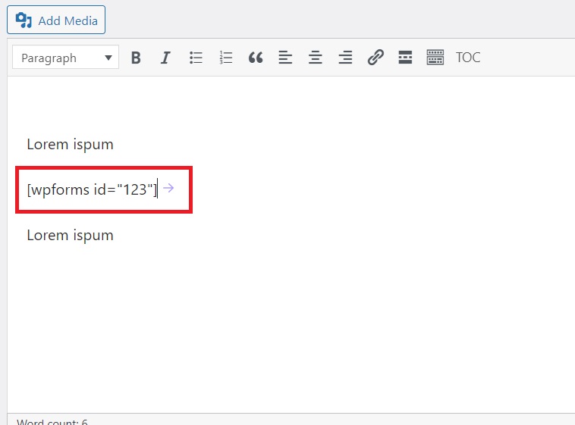This screenshot has height=425, width=575.
Task: Insert a numbered list
Action: [225, 58]
